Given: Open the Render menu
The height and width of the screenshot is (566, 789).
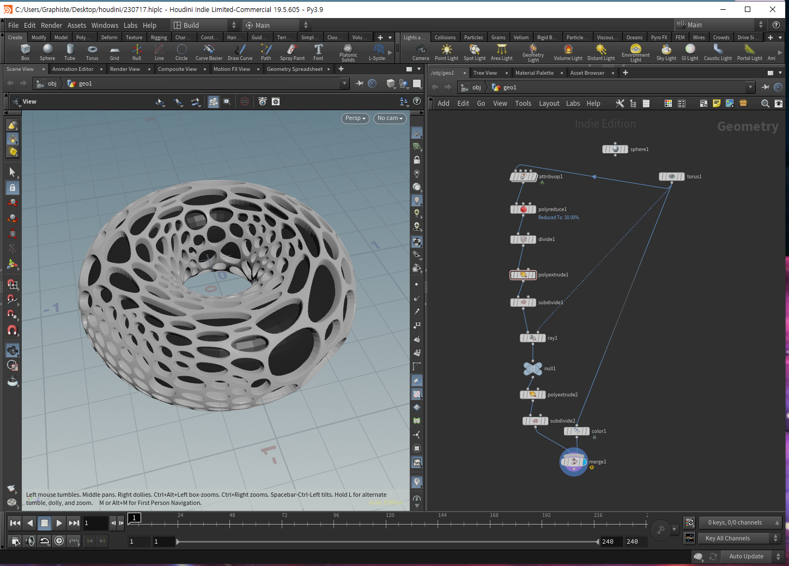Looking at the screenshot, I should 51,25.
